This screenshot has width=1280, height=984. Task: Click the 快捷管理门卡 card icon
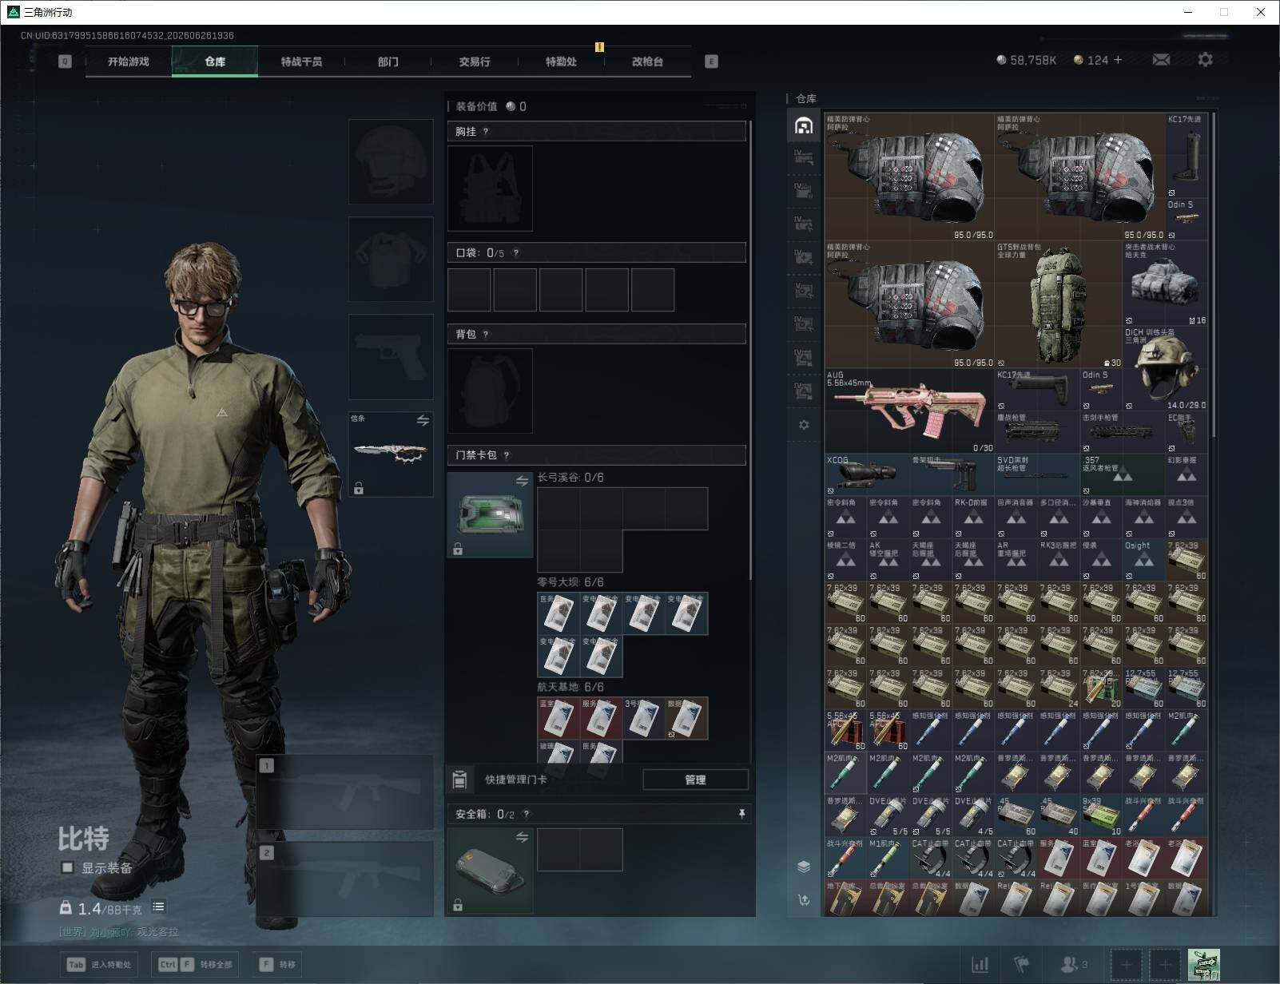pyautogui.click(x=459, y=780)
